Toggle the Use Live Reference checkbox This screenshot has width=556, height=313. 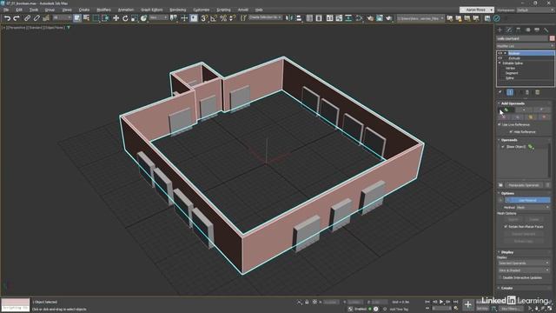click(x=500, y=125)
